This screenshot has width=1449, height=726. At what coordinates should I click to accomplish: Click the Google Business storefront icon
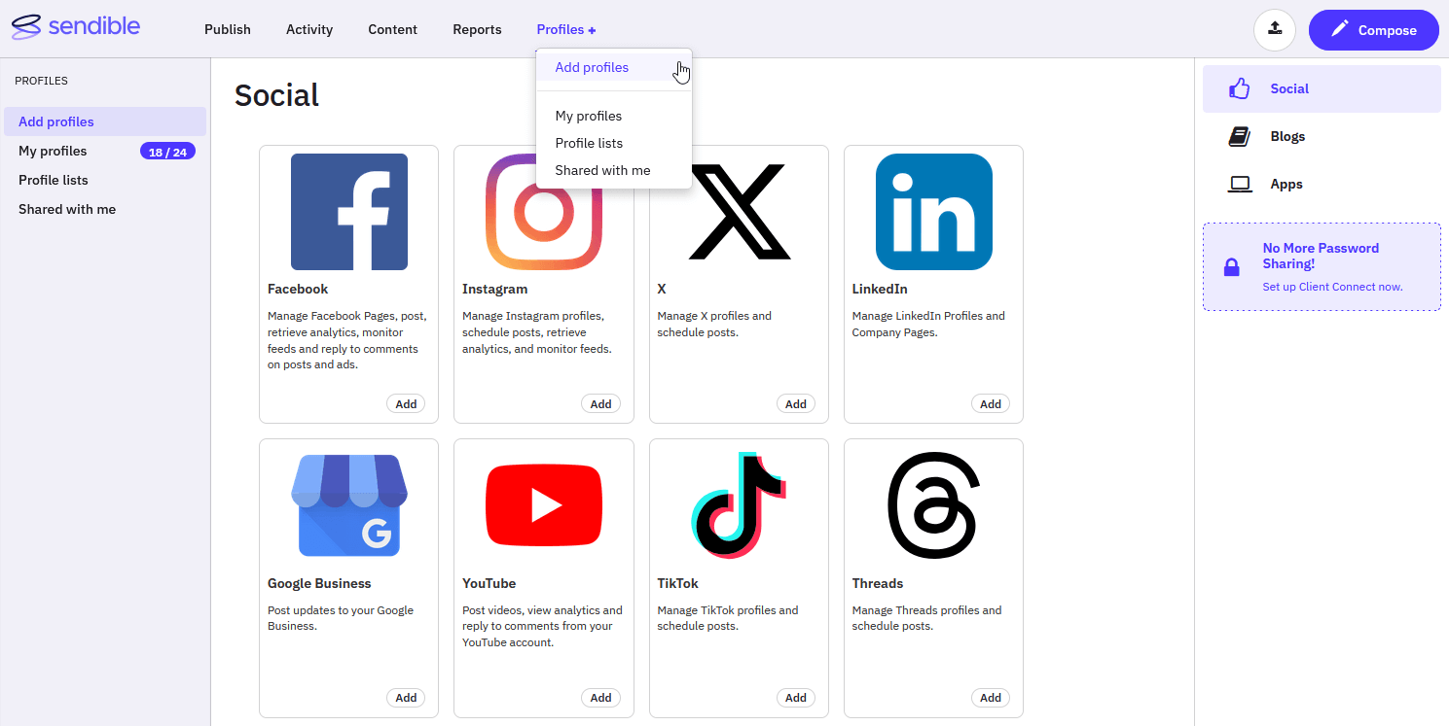point(349,505)
